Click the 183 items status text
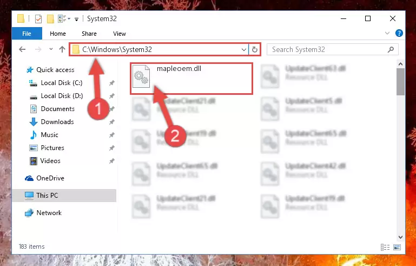Image resolution: width=416 pixels, height=266 pixels. click(x=31, y=246)
